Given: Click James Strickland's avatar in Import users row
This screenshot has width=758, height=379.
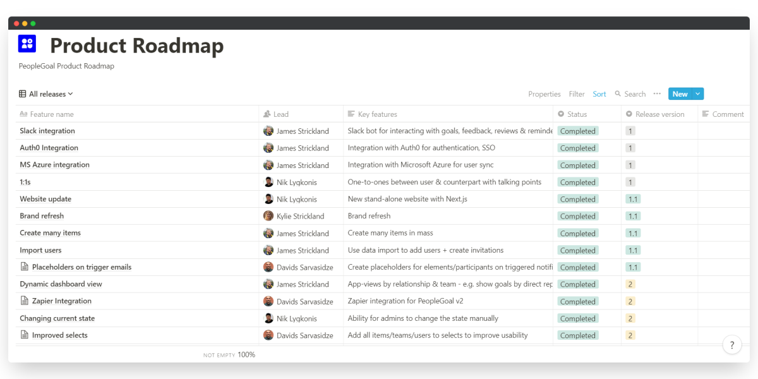Looking at the screenshot, I should point(268,250).
